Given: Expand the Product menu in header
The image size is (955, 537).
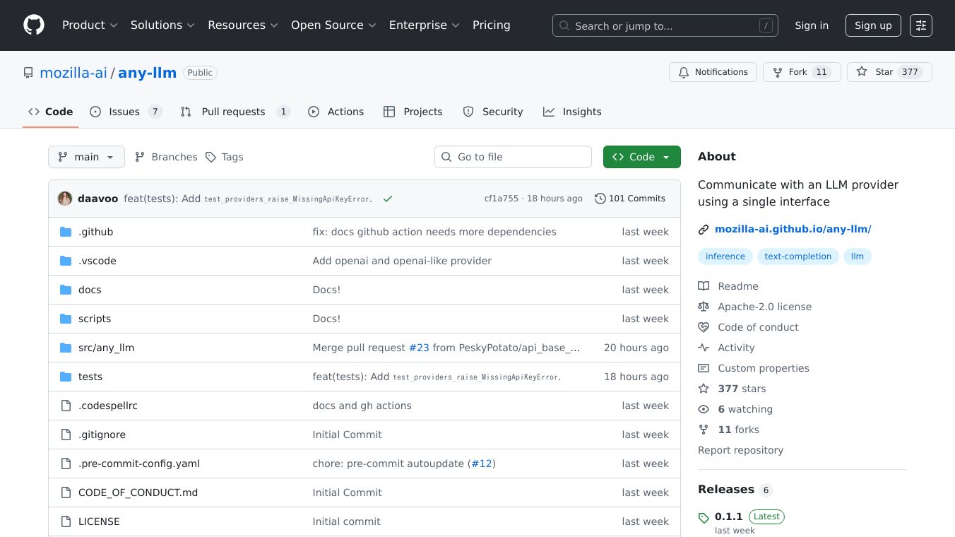Looking at the screenshot, I should click(90, 25).
